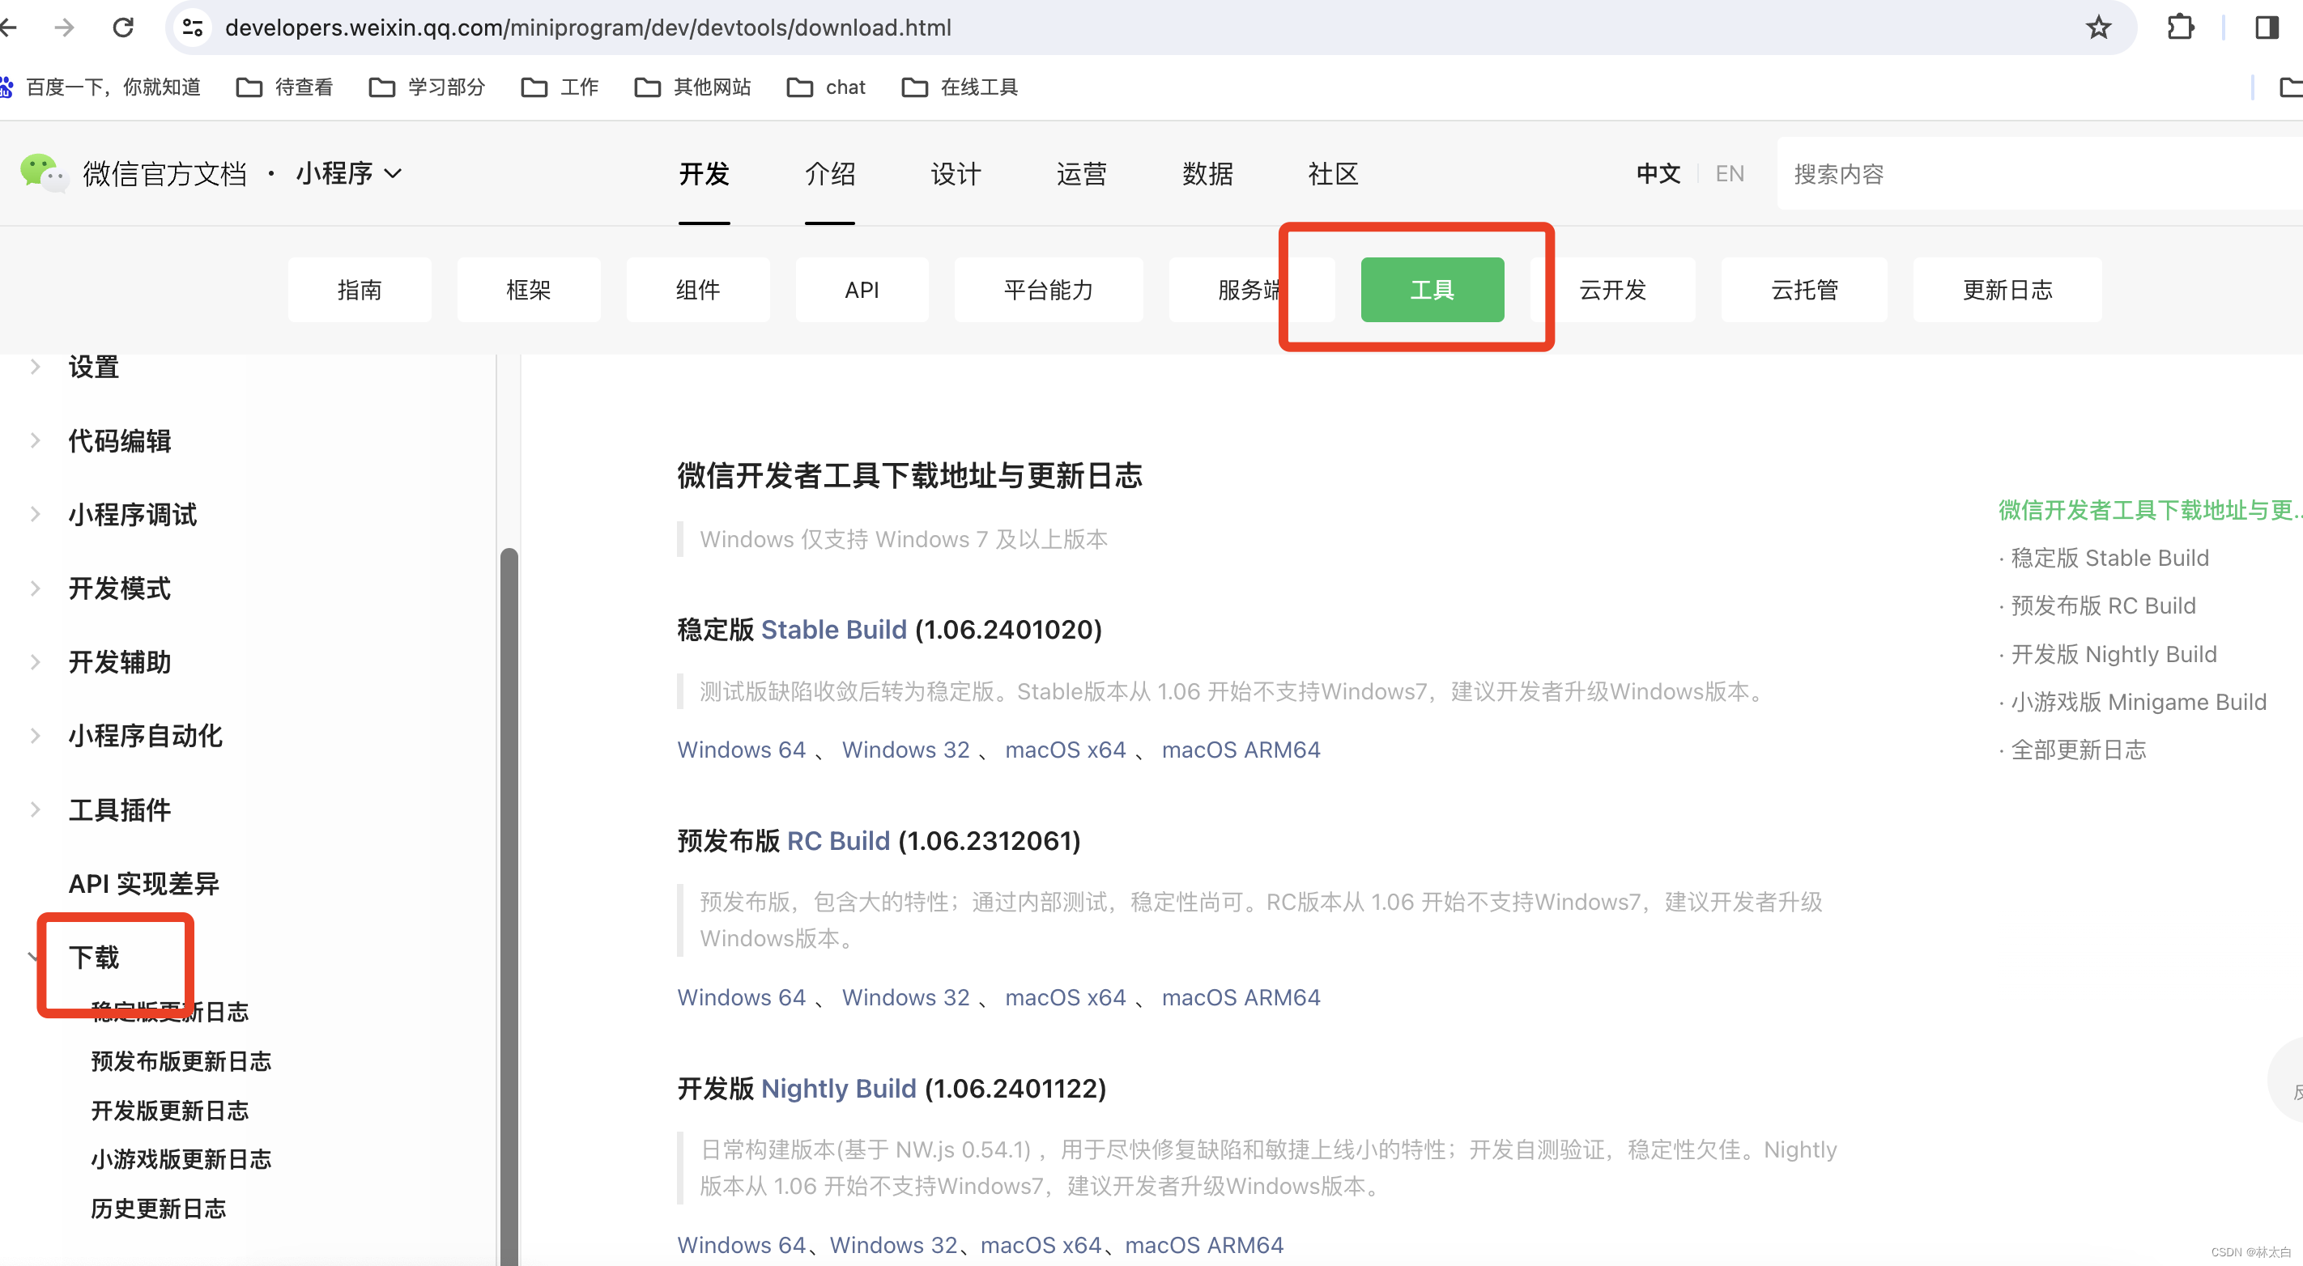Select the green 工具 section button
2303x1266 pixels.
click(1432, 290)
